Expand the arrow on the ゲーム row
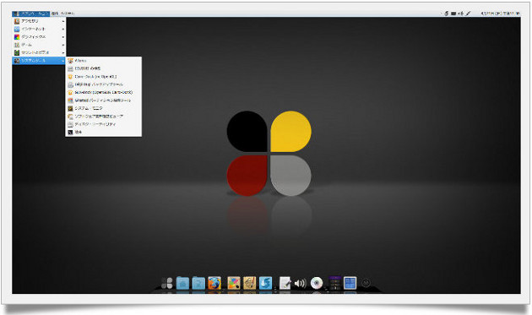Viewport: 532px width, 315px height. (x=63, y=45)
